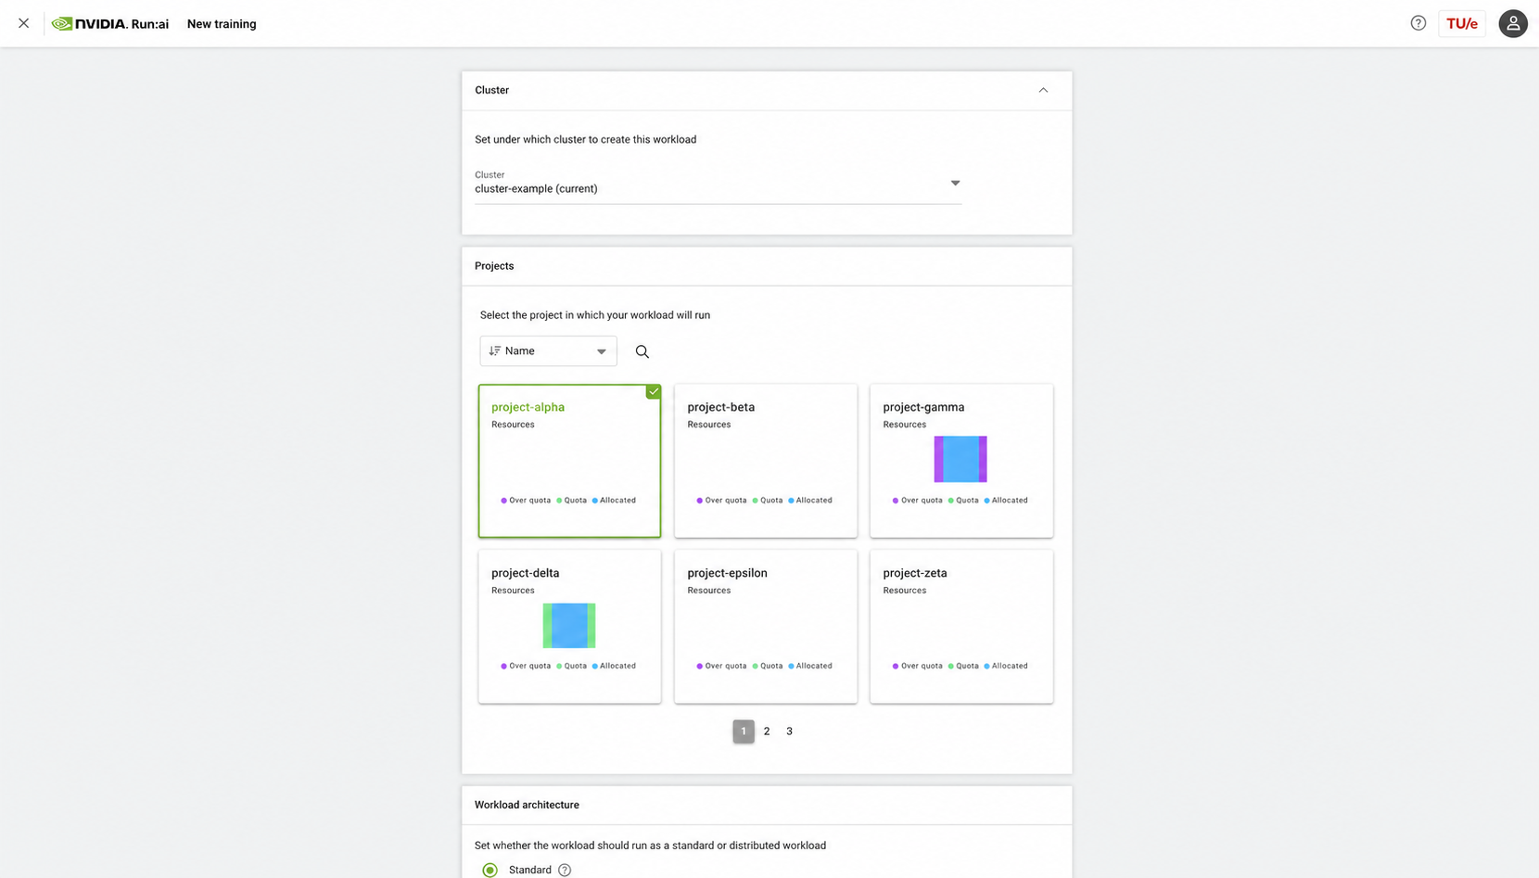
Task: Open the Name sort dropdown
Action: tap(548, 350)
